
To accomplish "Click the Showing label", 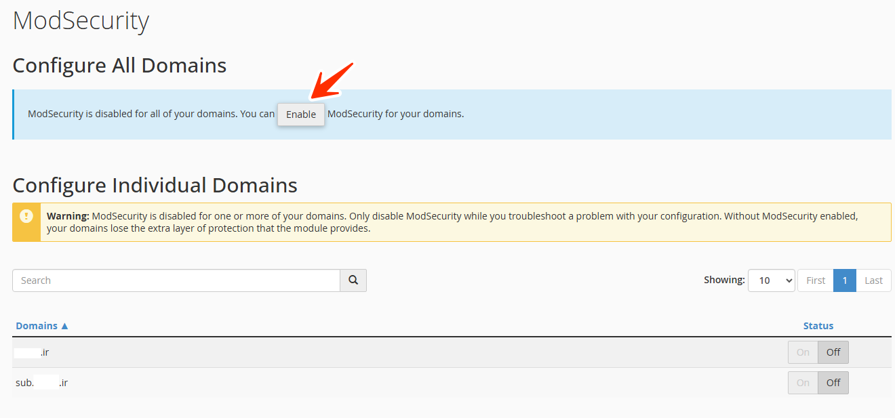I will 724,280.
